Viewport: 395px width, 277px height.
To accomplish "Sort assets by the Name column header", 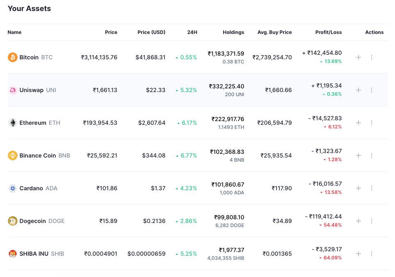I will 14,32.
